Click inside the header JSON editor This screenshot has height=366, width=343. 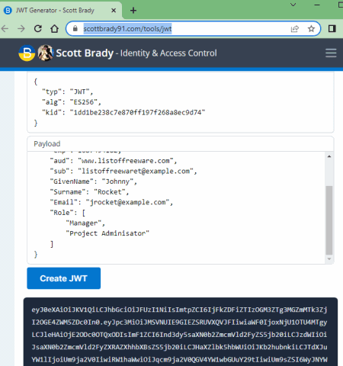pos(181,102)
